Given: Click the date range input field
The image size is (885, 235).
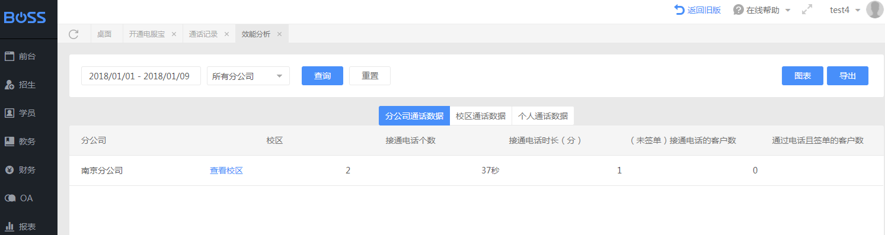Looking at the screenshot, I should [141, 76].
